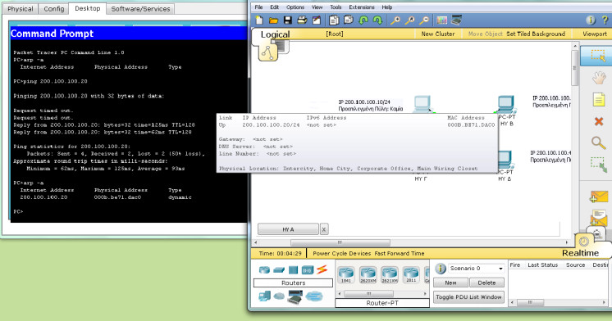Screen dimensions: 612x321
Task: Pick the 1841 router model
Action: 346,274
